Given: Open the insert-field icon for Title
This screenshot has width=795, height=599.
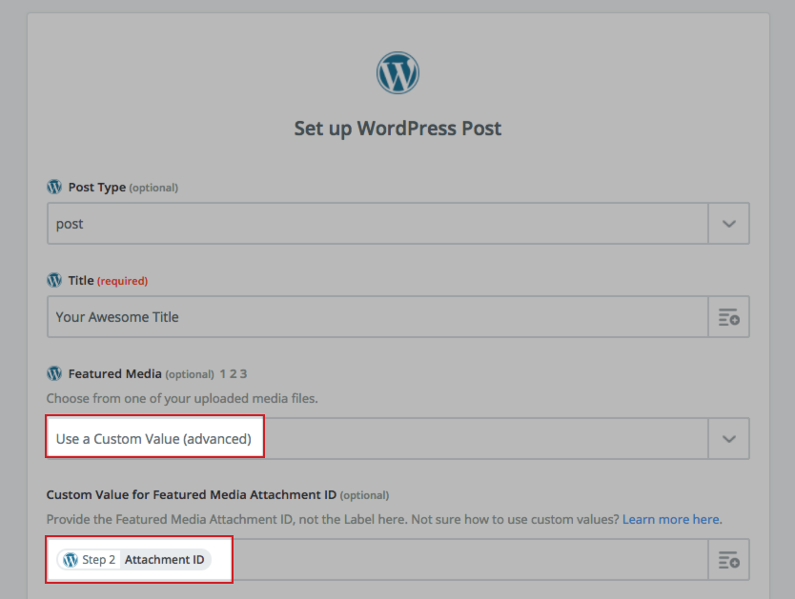Looking at the screenshot, I should tap(728, 317).
